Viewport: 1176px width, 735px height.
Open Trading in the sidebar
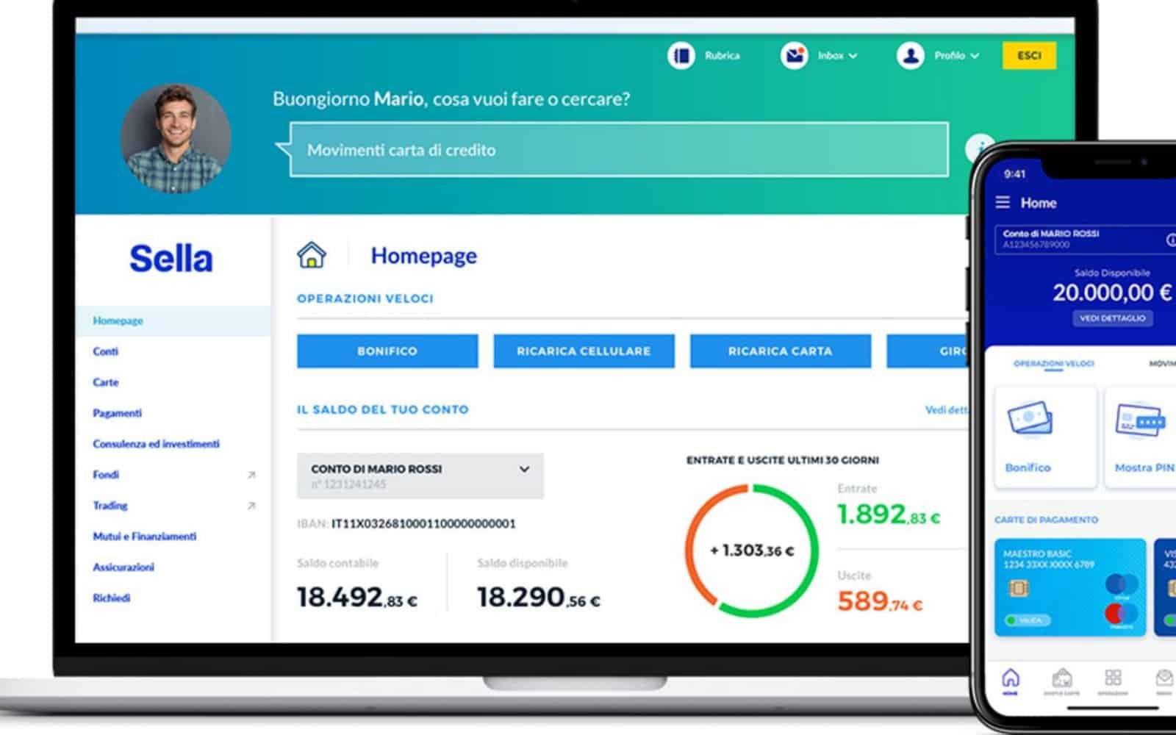(110, 506)
